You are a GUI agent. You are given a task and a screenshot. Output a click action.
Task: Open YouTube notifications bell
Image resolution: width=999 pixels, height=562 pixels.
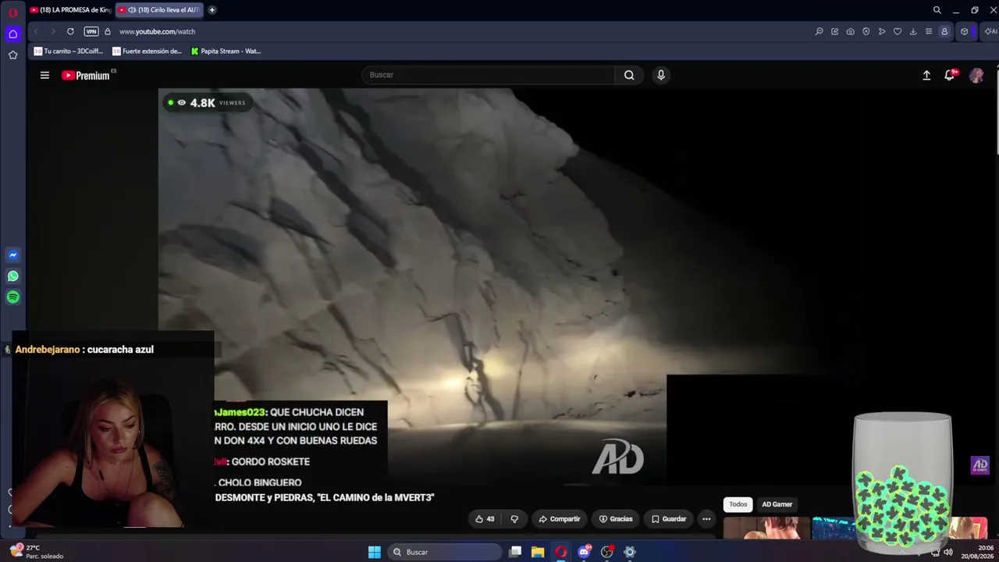[950, 75]
